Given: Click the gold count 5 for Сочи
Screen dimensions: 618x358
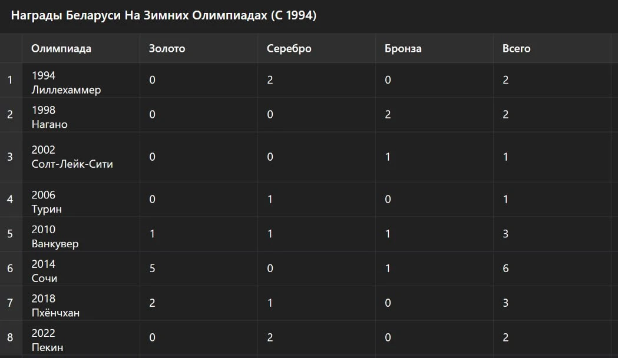Looking at the screenshot, I should [153, 268].
